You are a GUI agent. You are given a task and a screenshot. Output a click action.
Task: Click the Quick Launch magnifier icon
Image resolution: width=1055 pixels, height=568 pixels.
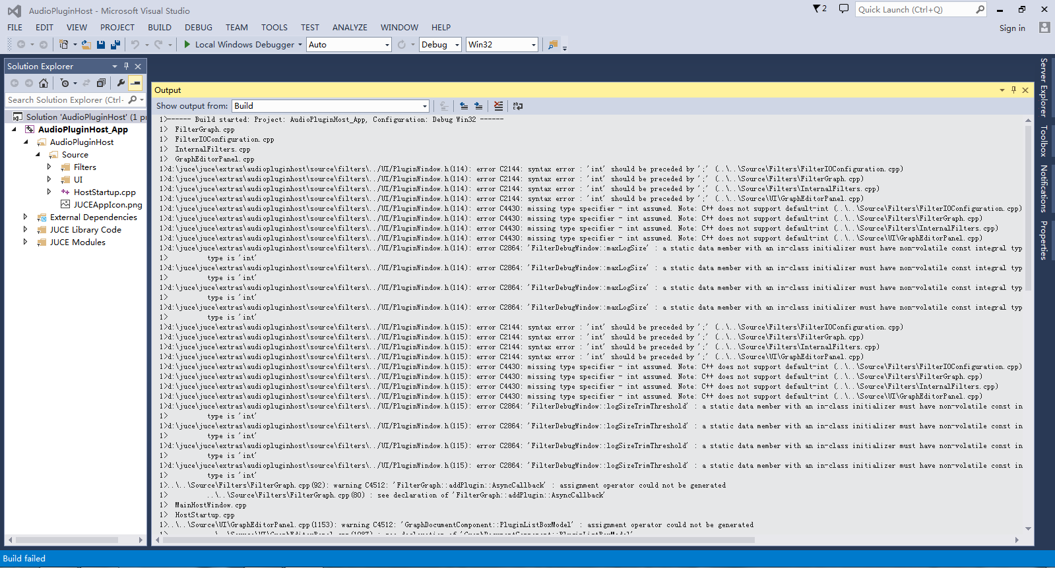coord(980,9)
